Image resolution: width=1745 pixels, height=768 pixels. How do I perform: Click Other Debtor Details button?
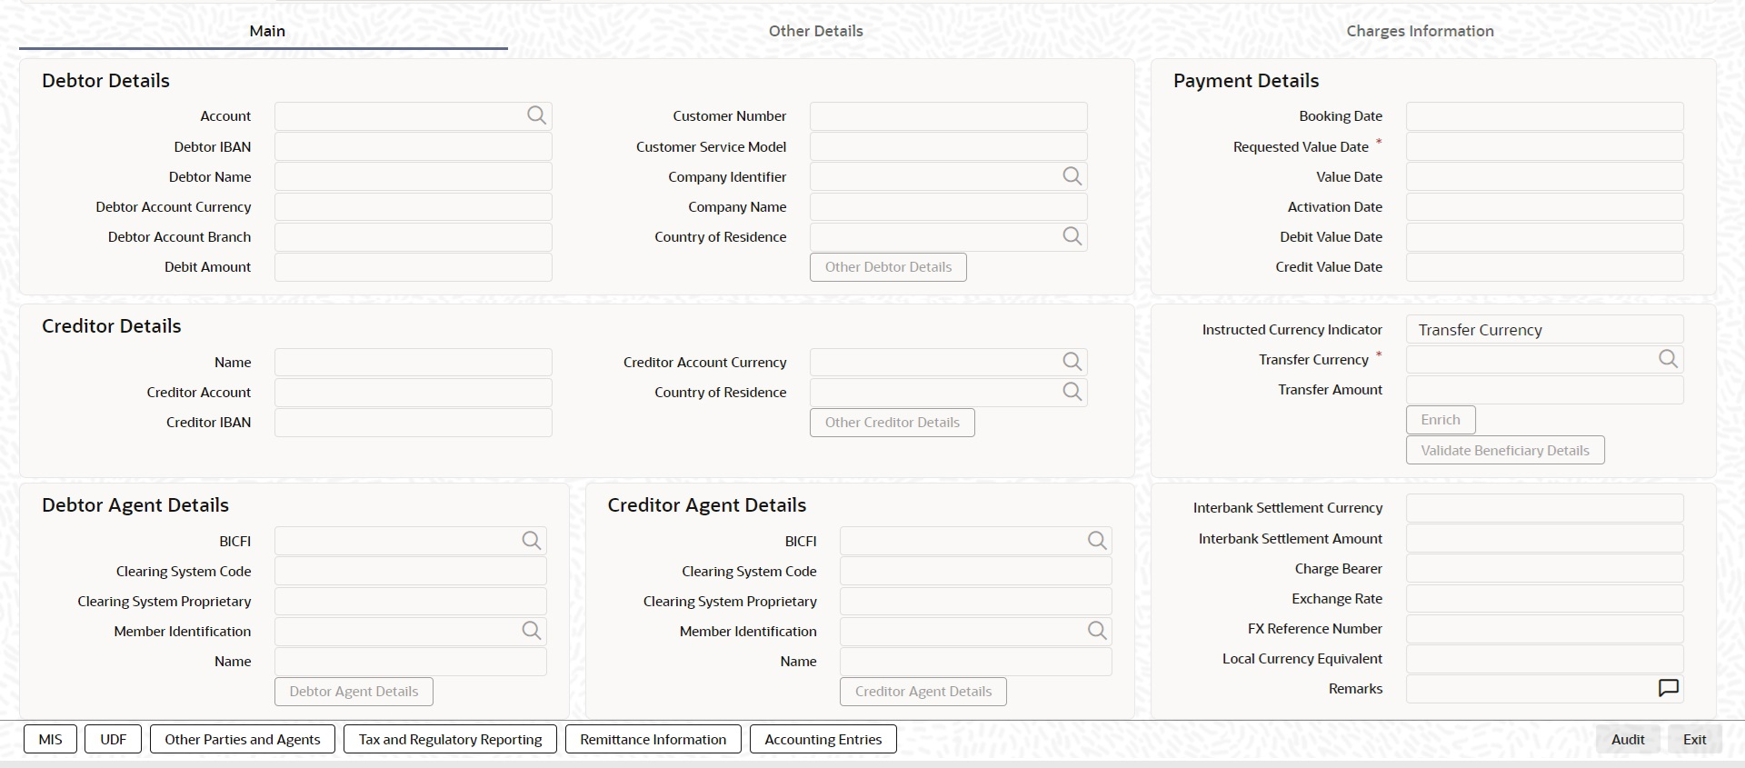tap(888, 267)
